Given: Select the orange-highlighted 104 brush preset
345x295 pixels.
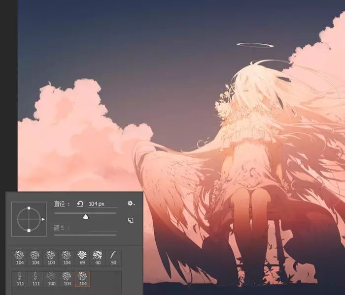Looking at the screenshot, I should coord(82,279).
